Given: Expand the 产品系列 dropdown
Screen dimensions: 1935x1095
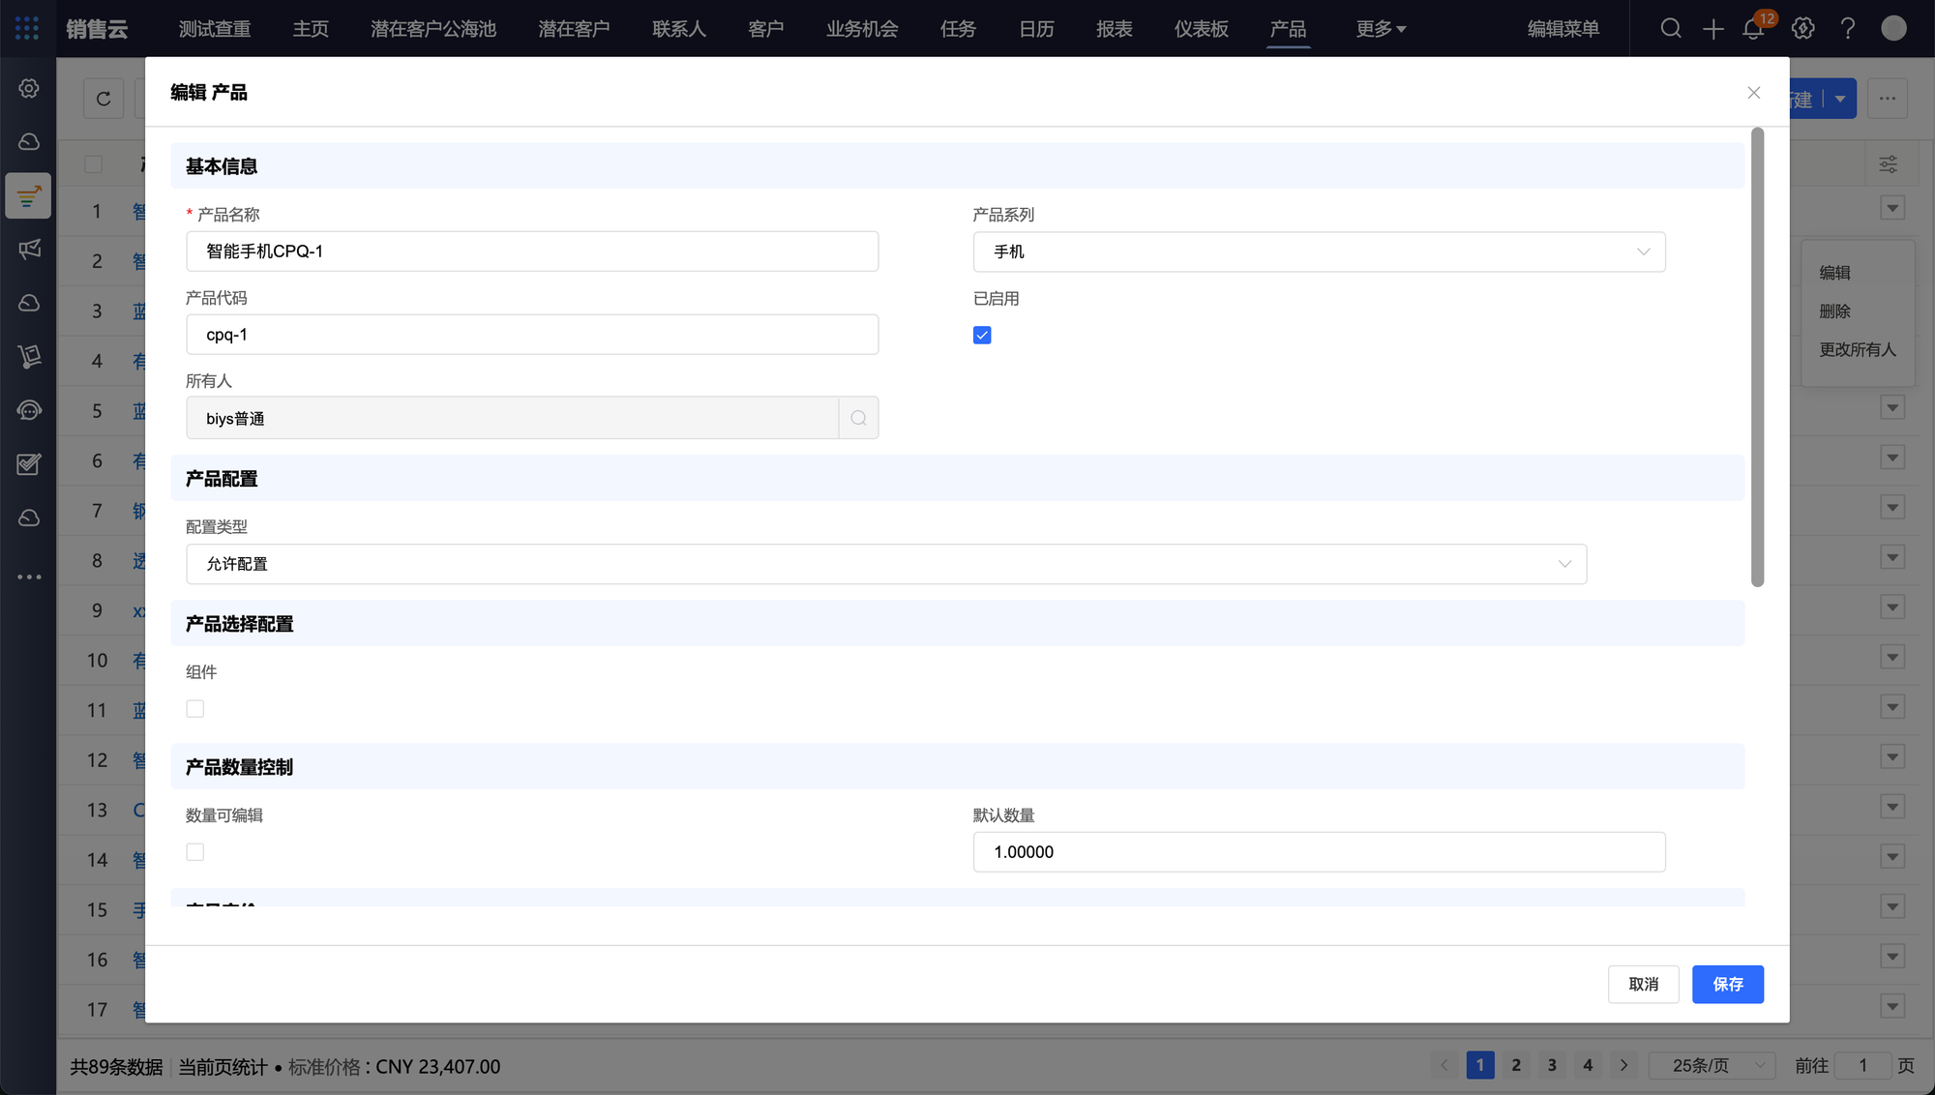Looking at the screenshot, I should point(1319,252).
